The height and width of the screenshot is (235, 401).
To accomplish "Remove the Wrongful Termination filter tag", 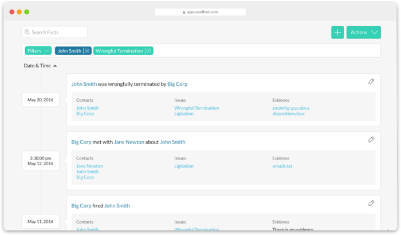I will [x=148, y=51].
